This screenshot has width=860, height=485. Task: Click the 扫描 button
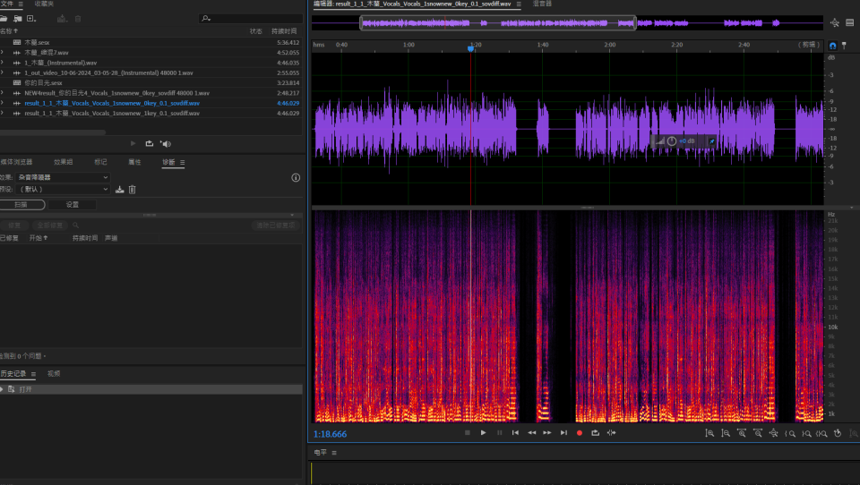(x=21, y=204)
